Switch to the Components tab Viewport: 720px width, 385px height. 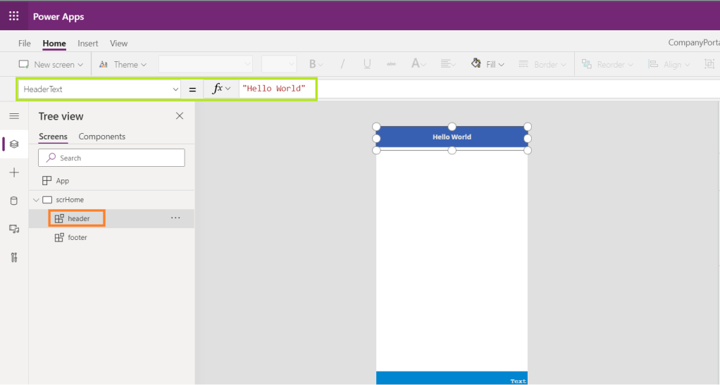tap(101, 137)
